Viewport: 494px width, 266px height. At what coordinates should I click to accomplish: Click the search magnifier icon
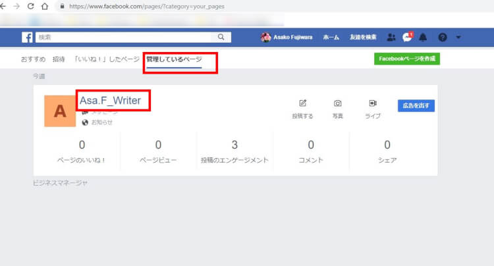(x=221, y=37)
